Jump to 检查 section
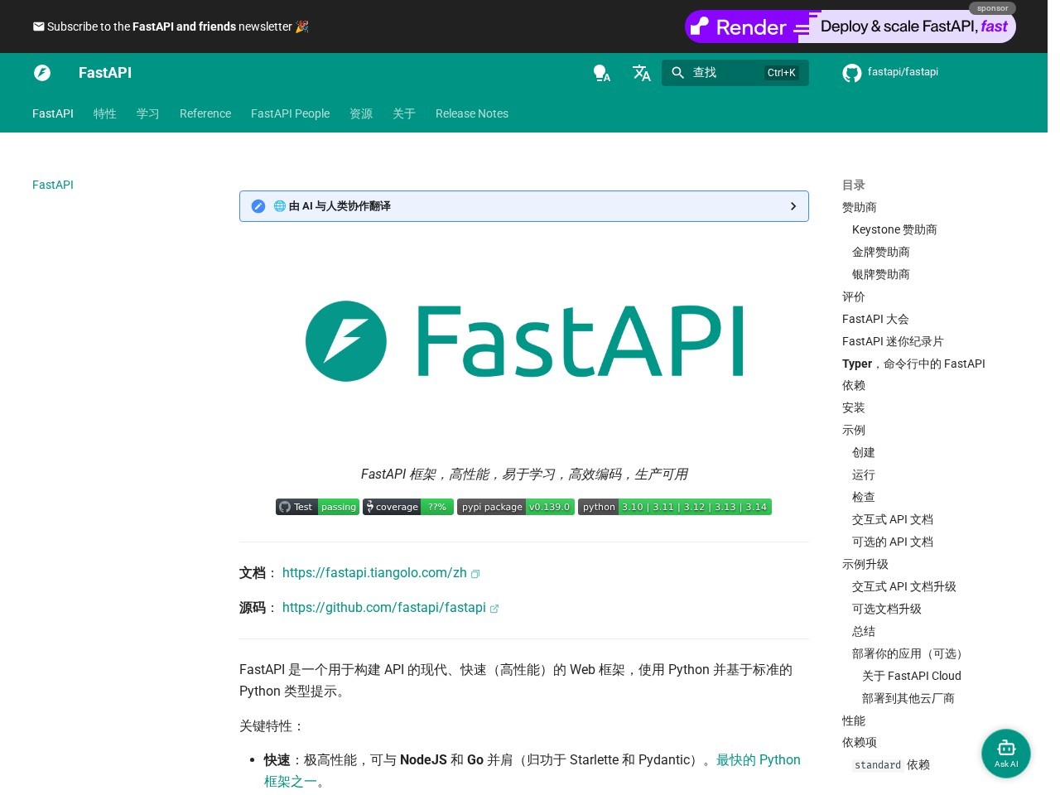This screenshot has width=1060, height=795. point(864,497)
